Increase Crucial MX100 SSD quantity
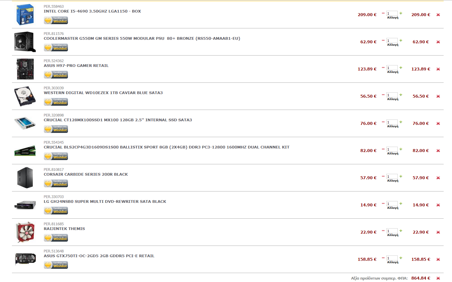The width and height of the screenshot is (452, 282). [401, 122]
